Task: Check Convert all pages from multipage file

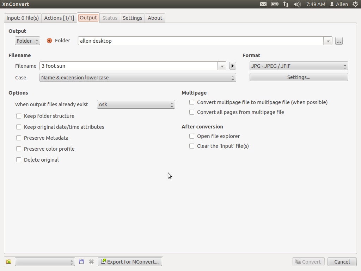Action: [x=192, y=112]
